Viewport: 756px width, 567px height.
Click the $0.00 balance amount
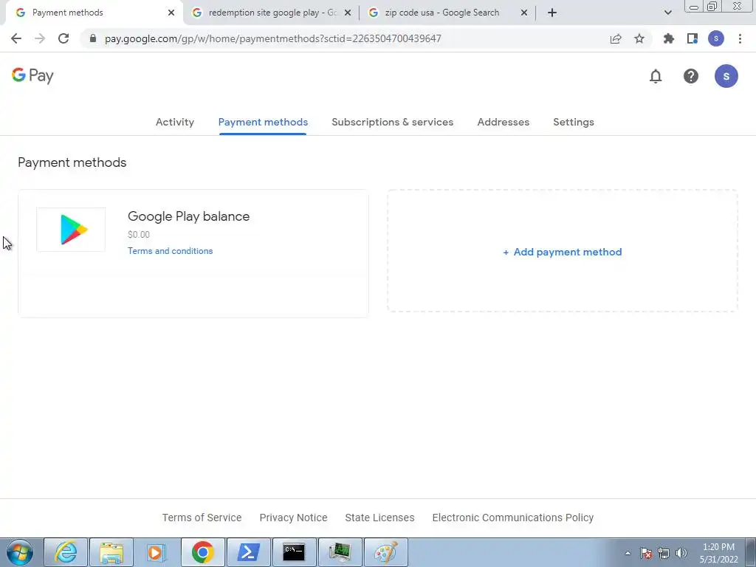pos(139,234)
